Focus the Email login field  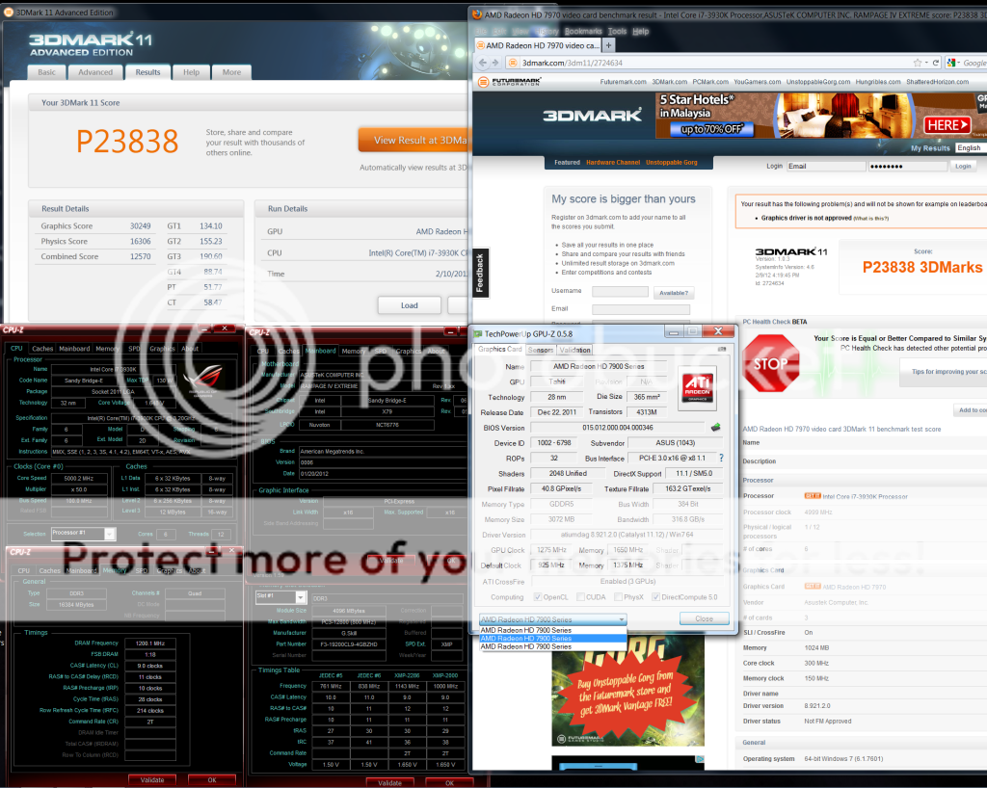pyautogui.click(x=826, y=166)
